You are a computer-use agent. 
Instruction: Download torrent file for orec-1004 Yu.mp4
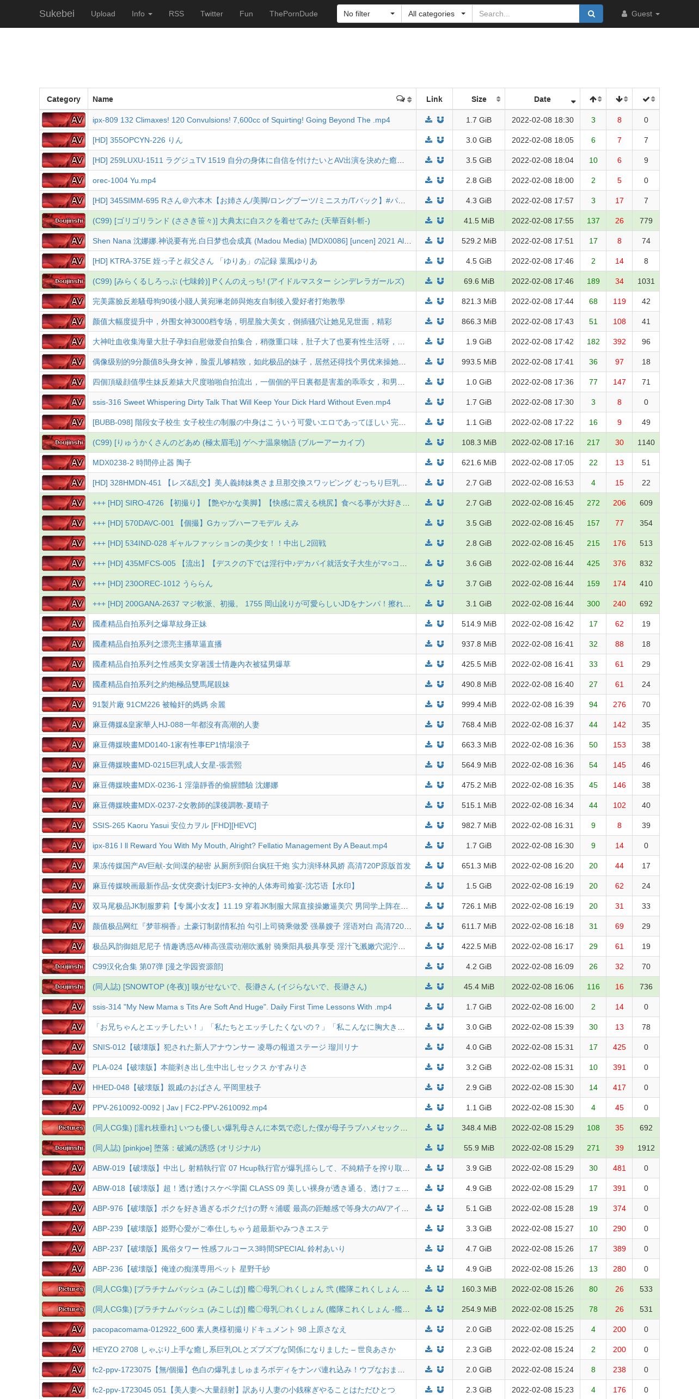pyautogui.click(x=428, y=180)
